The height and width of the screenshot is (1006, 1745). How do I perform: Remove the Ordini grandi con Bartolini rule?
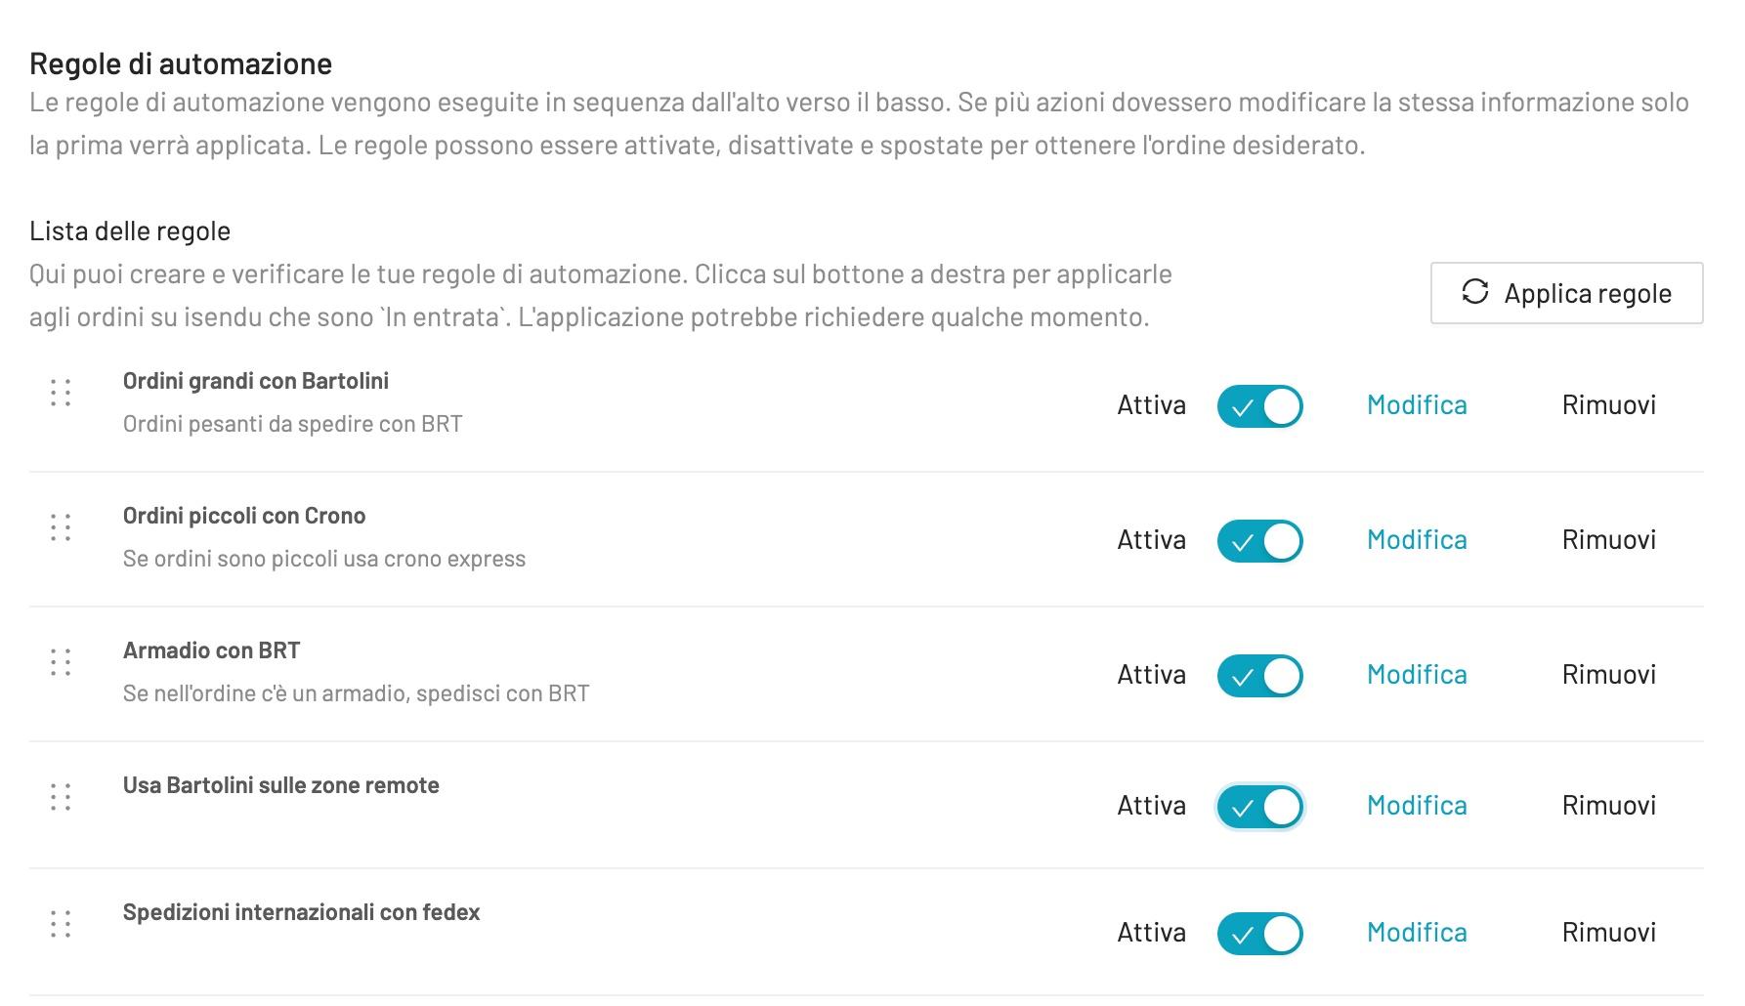pyautogui.click(x=1608, y=405)
